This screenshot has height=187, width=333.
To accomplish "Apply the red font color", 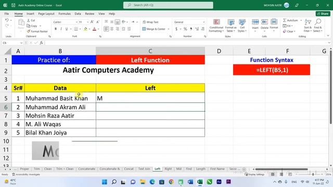I will [x=95, y=29].
